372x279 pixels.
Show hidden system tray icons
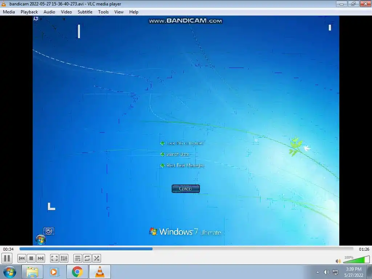pos(318,272)
